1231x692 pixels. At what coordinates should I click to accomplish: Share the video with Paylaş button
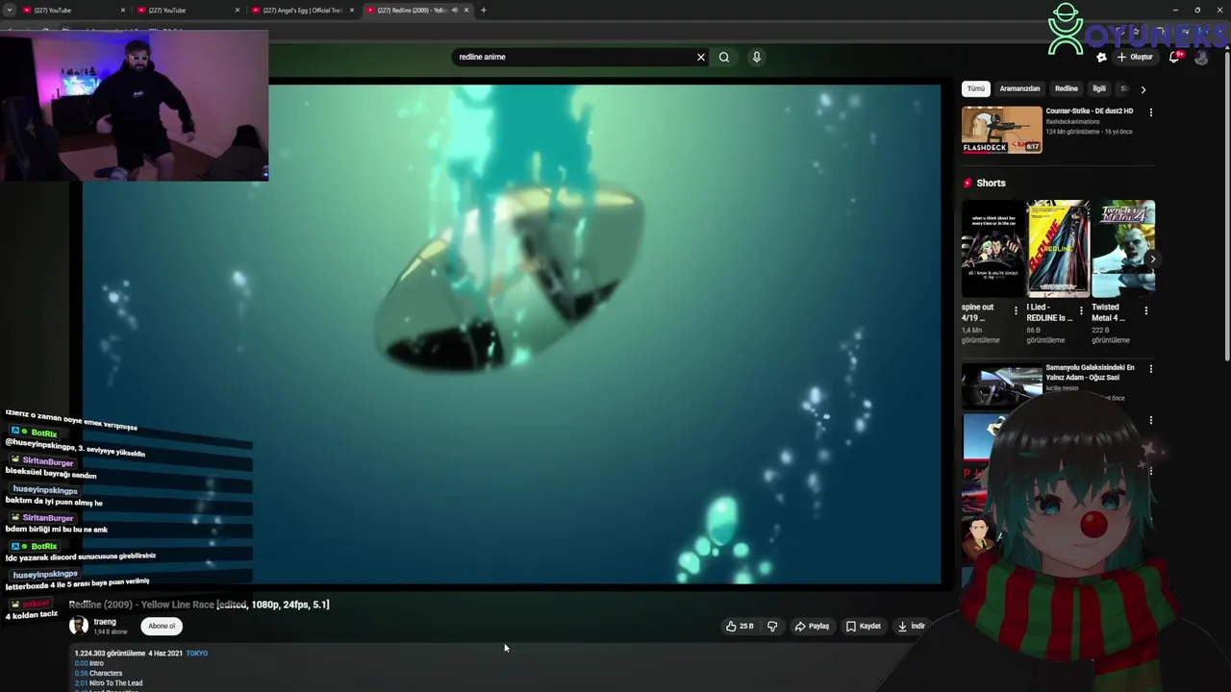(812, 627)
